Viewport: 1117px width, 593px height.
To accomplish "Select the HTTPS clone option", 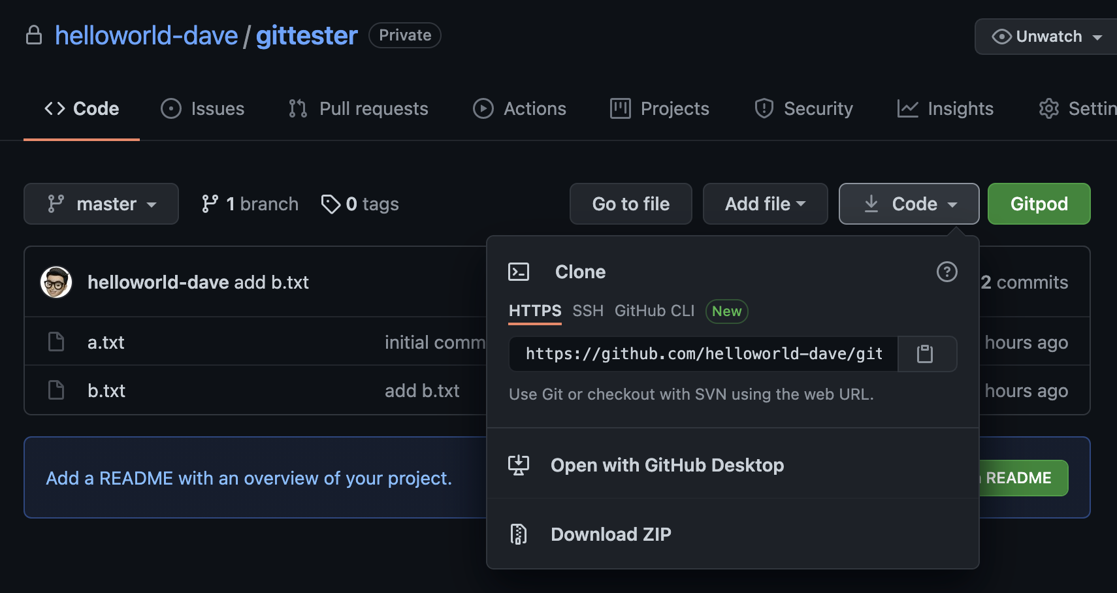I will [534, 311].
